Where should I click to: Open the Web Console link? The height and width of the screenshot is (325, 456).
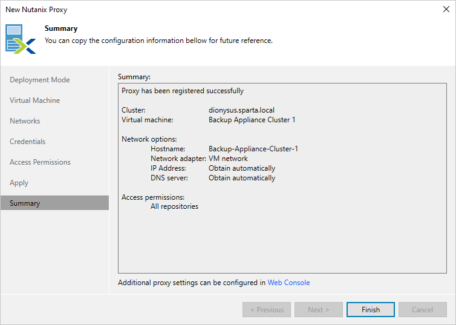pyautogui.click(x=288, y=283)
